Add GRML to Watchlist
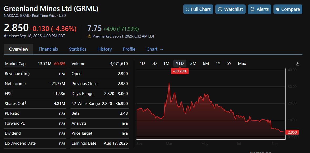Image resolution: width=310 pixels, height=153 pixels. pos(230,9)
